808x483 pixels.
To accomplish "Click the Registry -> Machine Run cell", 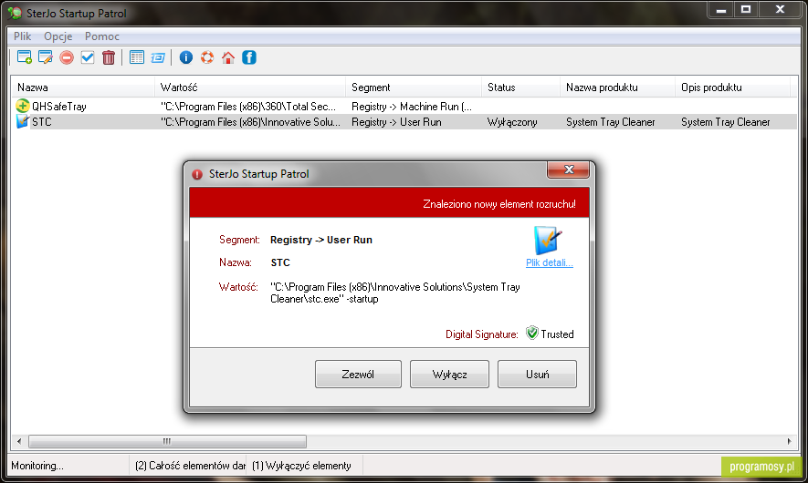I will [411, 107].
